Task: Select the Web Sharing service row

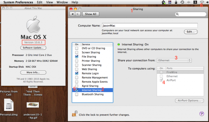Action: (x=92, y=69)
